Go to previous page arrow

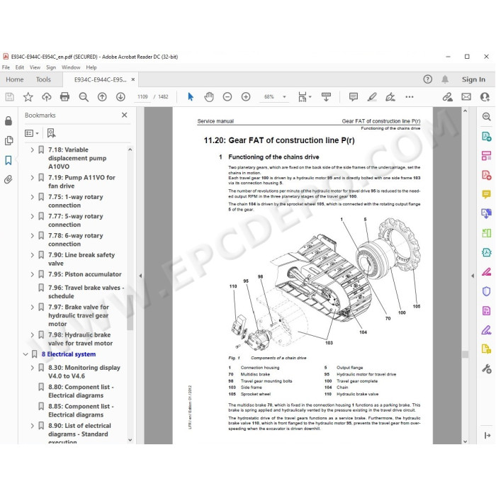[102, 97]
